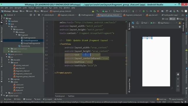Toggle code folding on the TextView tag
The image size is (188, 106).
[54, 44]
